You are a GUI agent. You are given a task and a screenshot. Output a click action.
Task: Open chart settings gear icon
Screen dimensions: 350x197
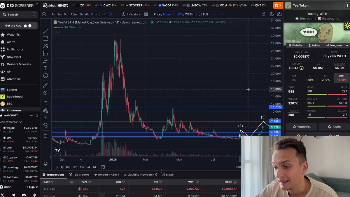tap(272, 14)
